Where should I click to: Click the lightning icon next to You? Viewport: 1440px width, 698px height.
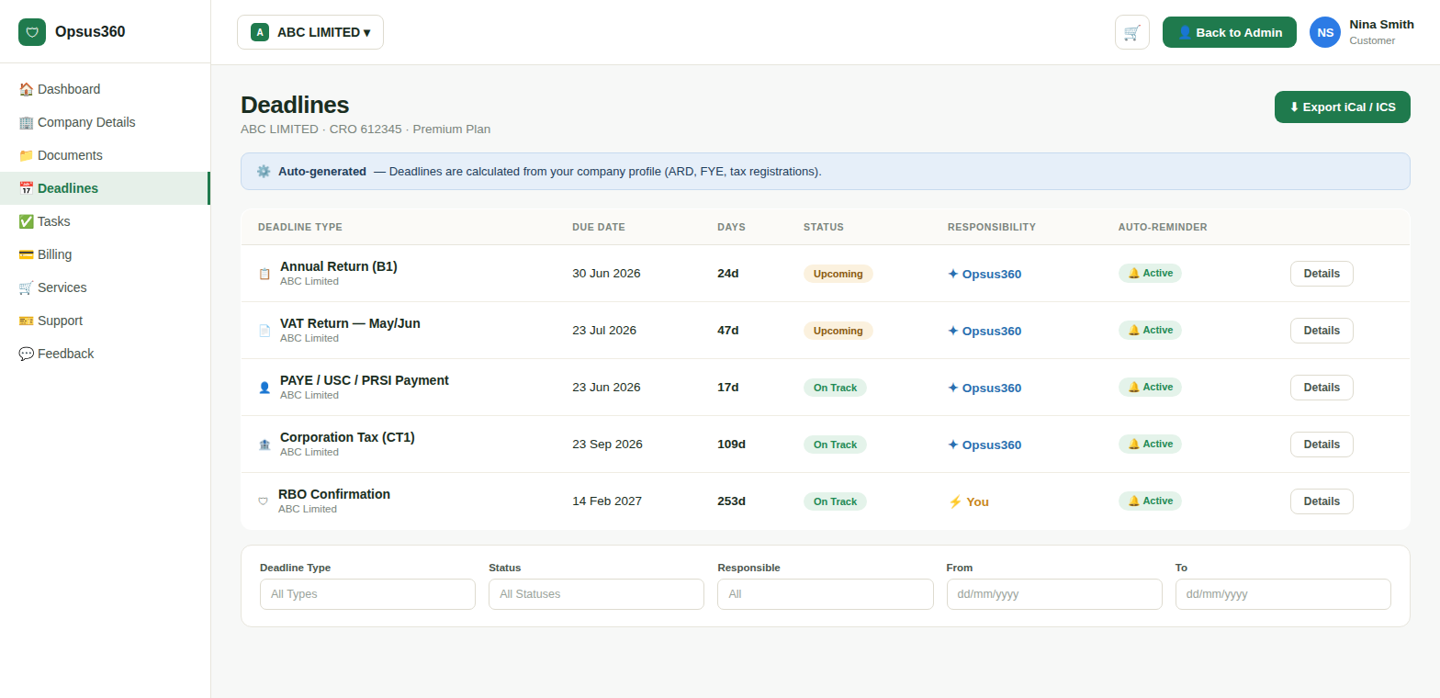955,501
